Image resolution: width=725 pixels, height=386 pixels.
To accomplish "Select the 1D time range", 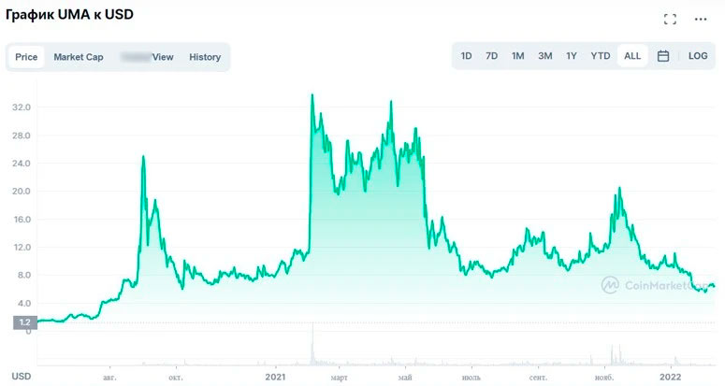I will click(466, 56).
